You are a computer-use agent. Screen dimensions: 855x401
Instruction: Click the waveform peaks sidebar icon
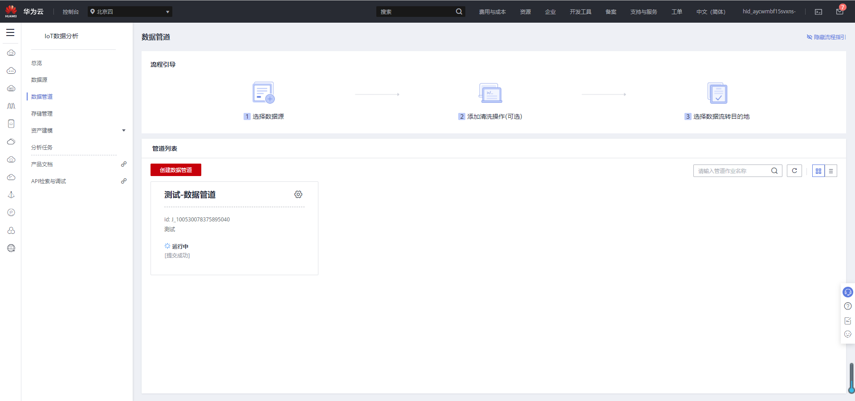[x=11, y=106]
